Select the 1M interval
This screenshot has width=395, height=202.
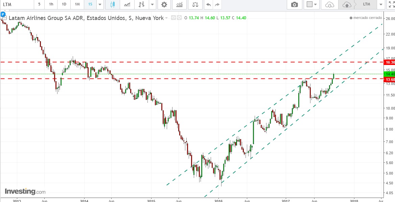click(x=77, y=4)
